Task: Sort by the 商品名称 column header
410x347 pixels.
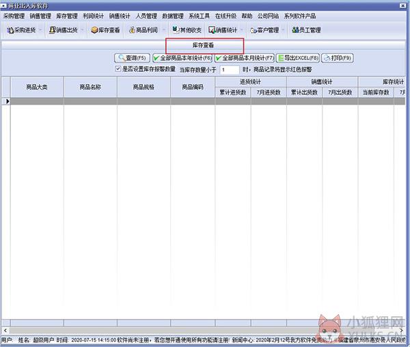Action: (x=90, y=87)
